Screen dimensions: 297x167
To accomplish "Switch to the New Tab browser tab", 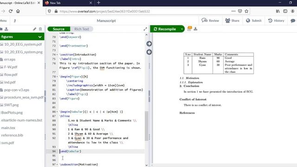I will tap(68, 3).
